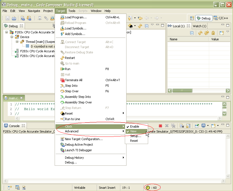Select Assembly Step Into entry
The width and height of the screenshot is (233, 191).
click(90, 97)
